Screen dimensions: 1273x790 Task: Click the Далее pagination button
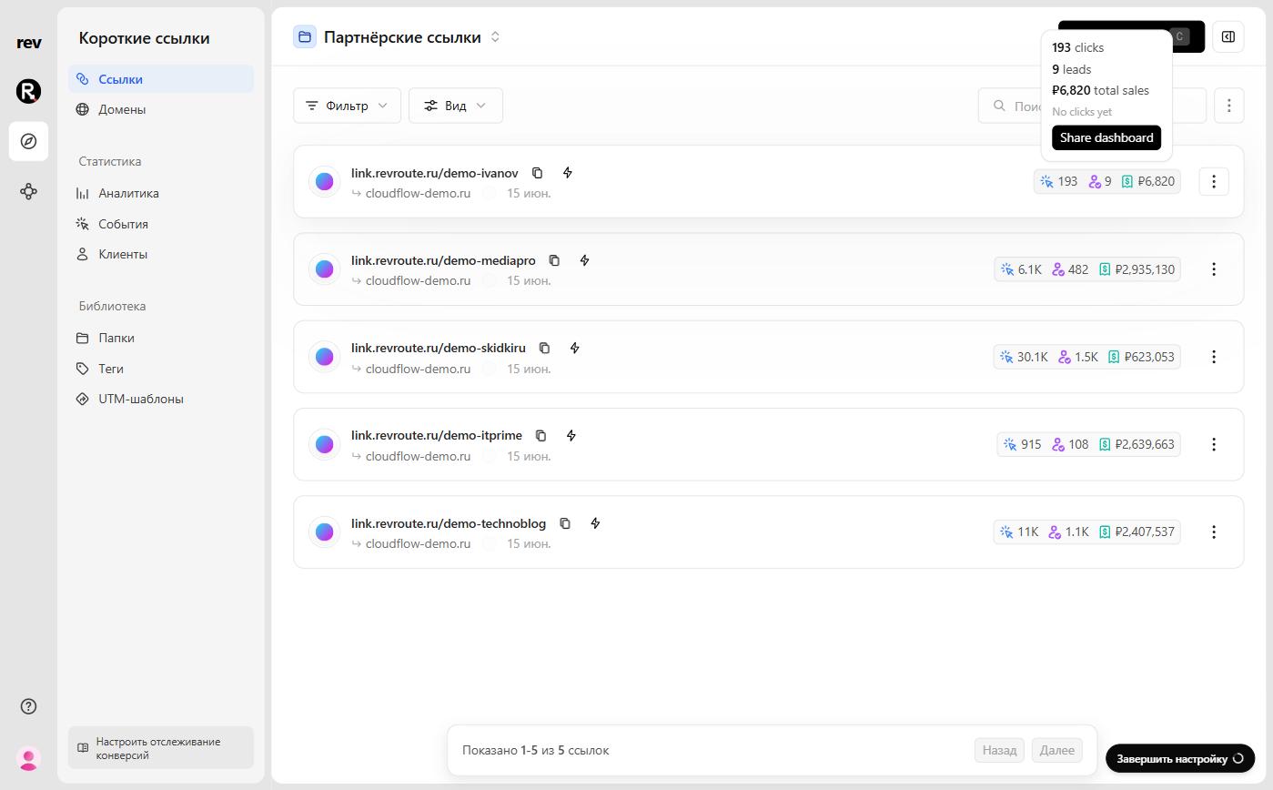(x=1057, y=750)
